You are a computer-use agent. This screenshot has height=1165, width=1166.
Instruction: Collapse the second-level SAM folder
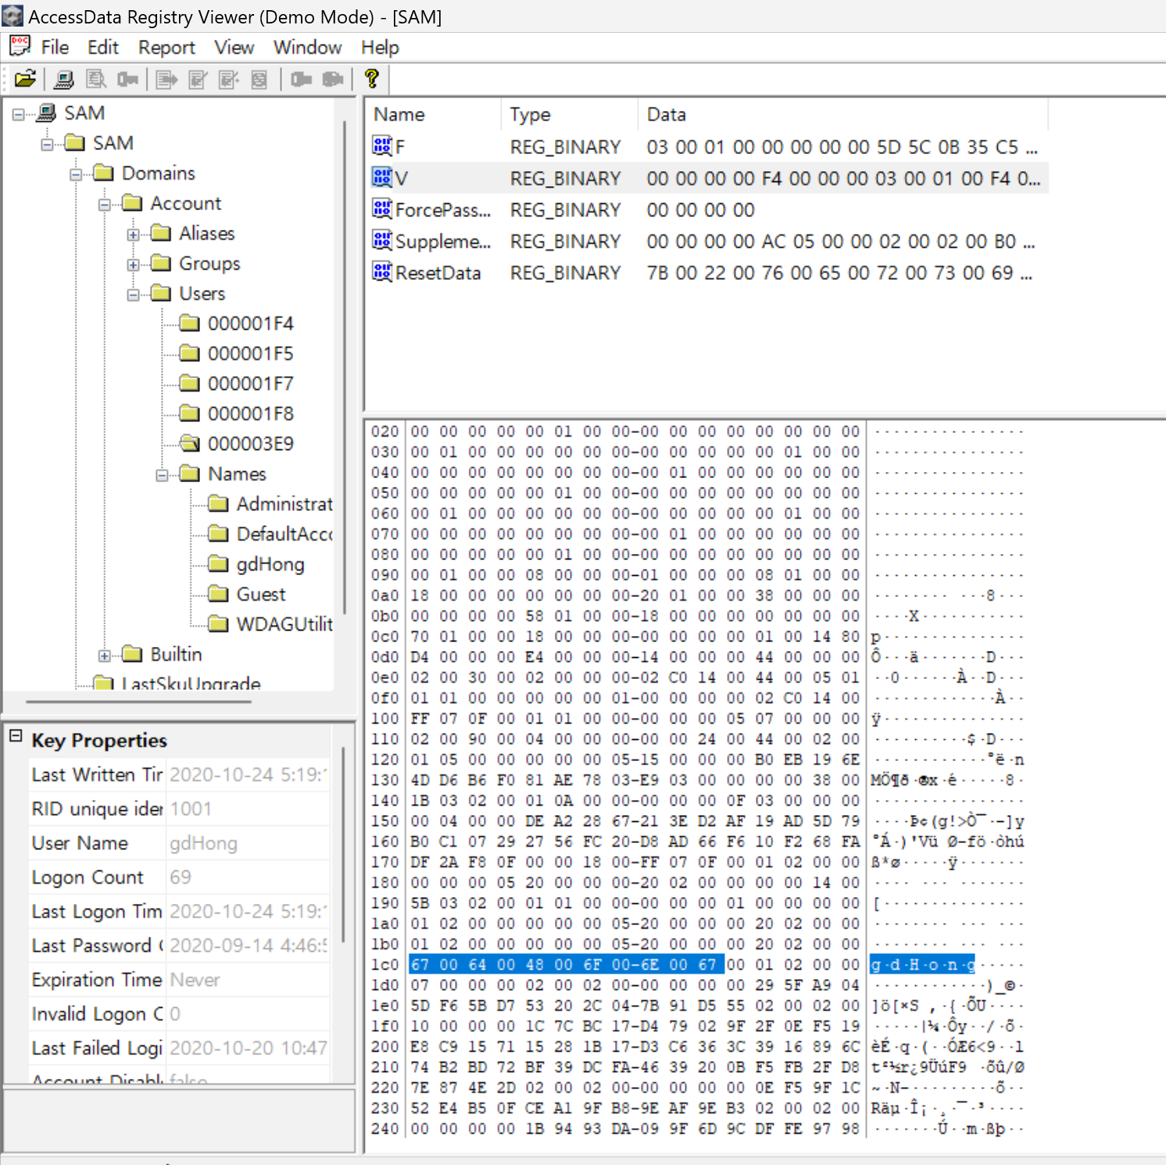click(x=47, y=144)
